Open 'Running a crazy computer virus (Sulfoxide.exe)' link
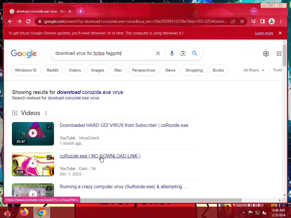 click(x=123, y=187)
